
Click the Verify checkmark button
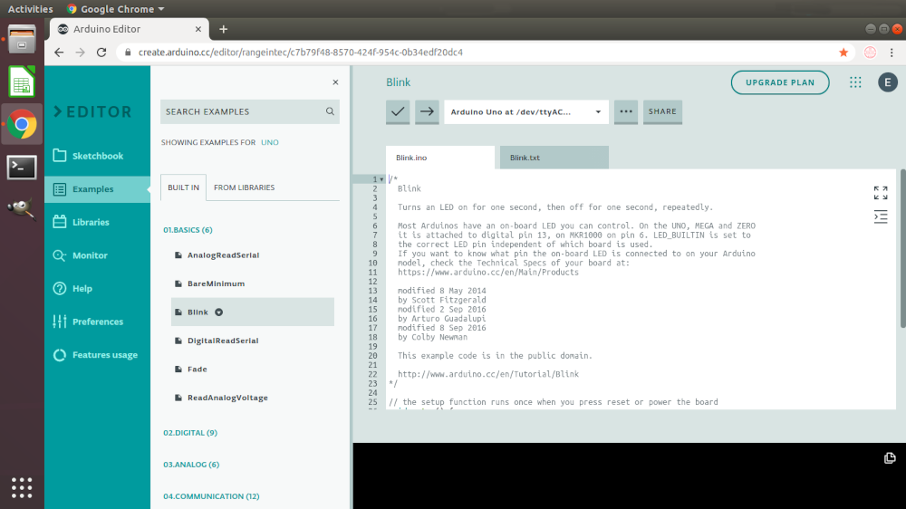[x=398, y=111]
